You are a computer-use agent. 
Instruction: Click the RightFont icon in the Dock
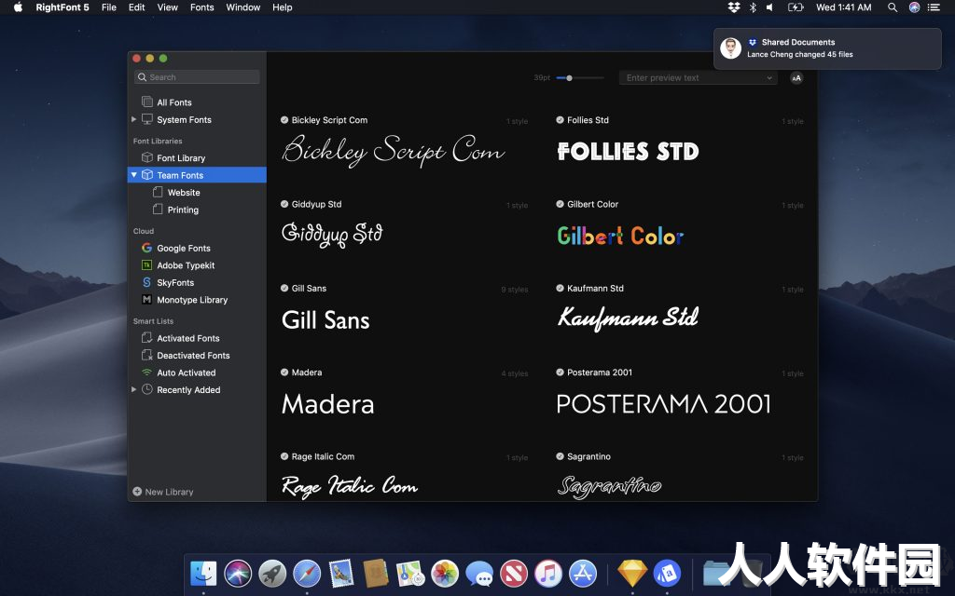pyautogui.click(x=667, y=573)
